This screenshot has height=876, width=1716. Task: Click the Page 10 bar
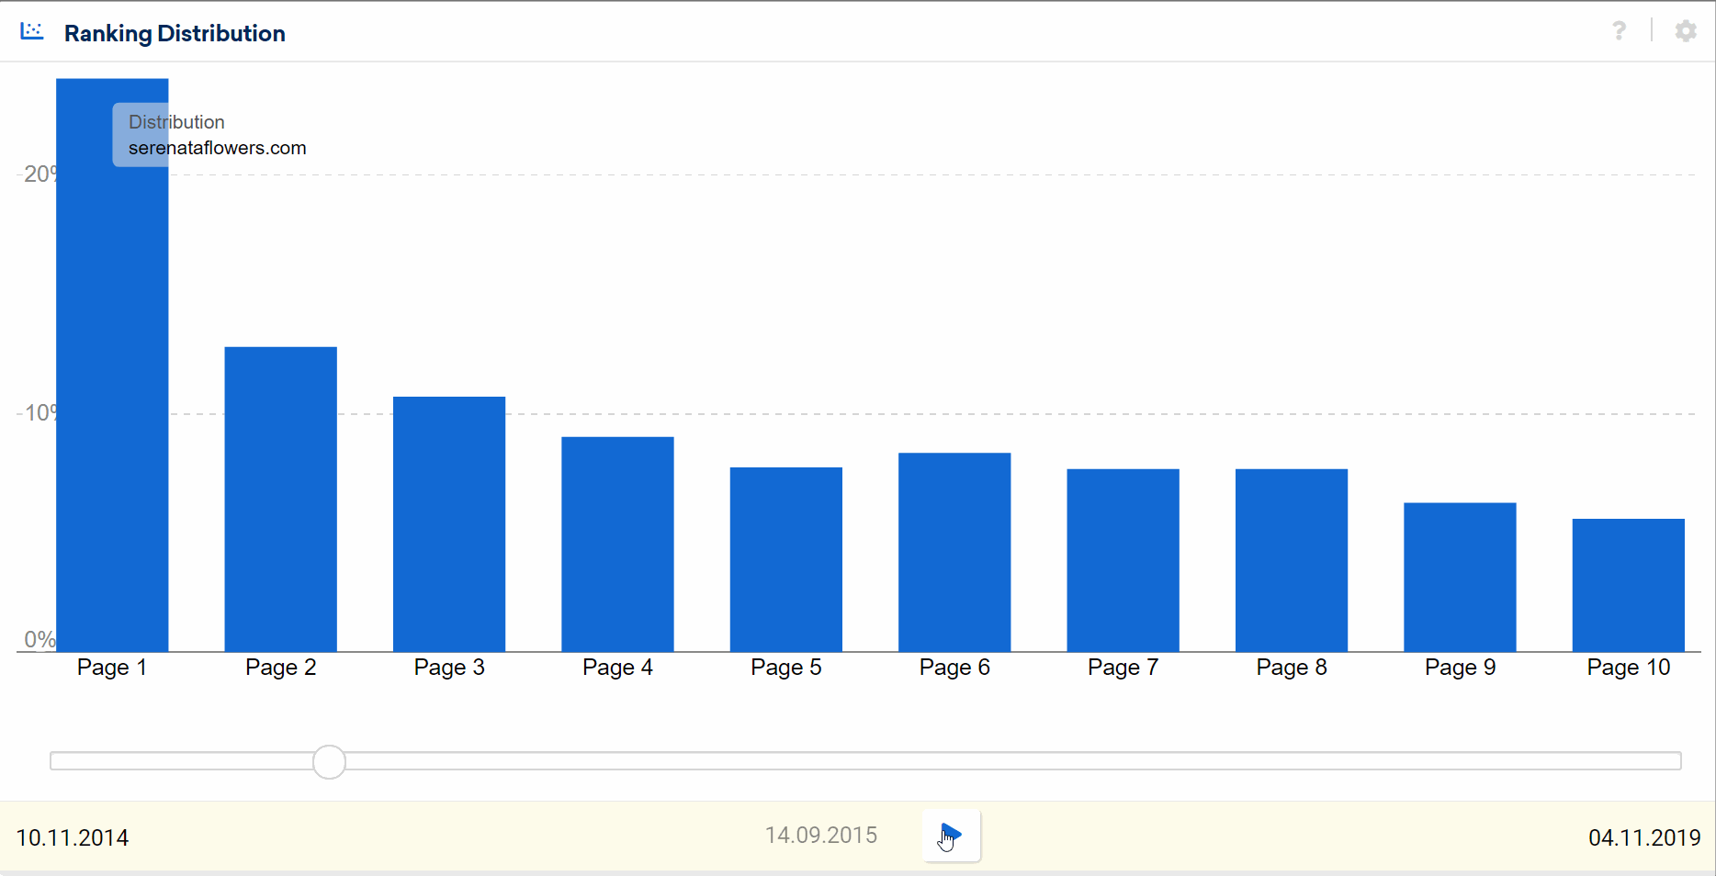(x=1628, y=585)
